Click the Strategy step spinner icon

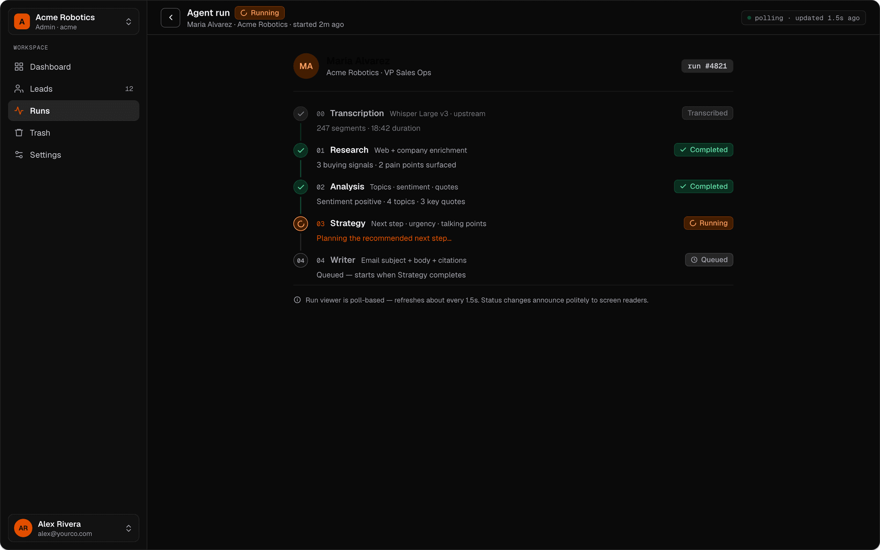(301, 223)
